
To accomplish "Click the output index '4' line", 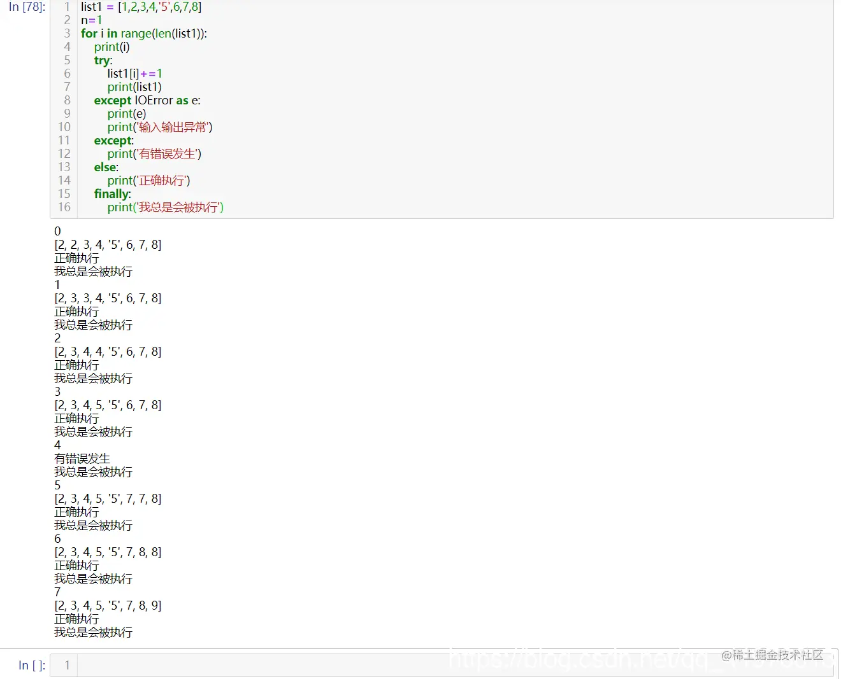I will coord(57,445).
